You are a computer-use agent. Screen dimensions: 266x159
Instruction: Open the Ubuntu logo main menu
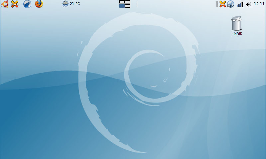[5, 4]
